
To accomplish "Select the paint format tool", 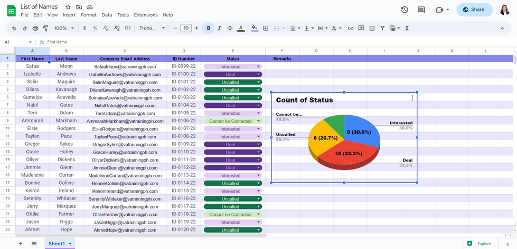I will 45,28.
